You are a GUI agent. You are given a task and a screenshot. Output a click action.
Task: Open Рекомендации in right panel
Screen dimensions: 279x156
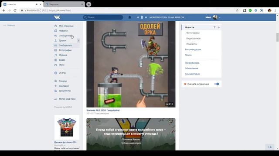[x=193, y=49]
